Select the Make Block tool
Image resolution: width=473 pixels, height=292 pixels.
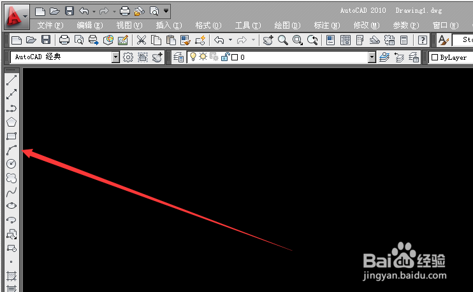[x=11, y=248]
